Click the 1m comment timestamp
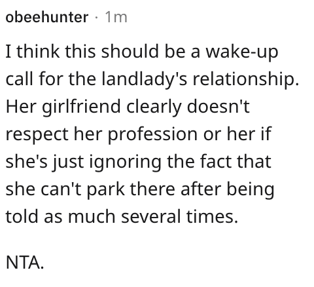The width and height of the screenshot is (314, 287). pyautogui.click(x=116, y=17)
